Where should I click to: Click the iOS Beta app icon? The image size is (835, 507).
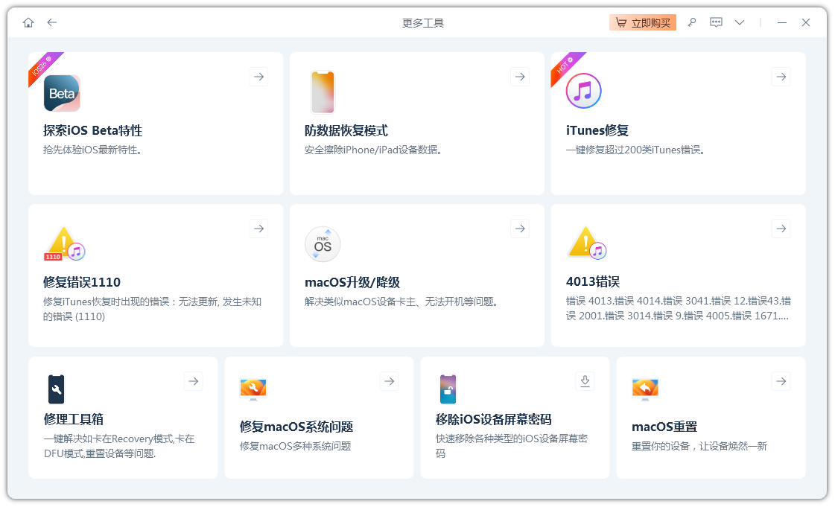[x=62, y=93]
